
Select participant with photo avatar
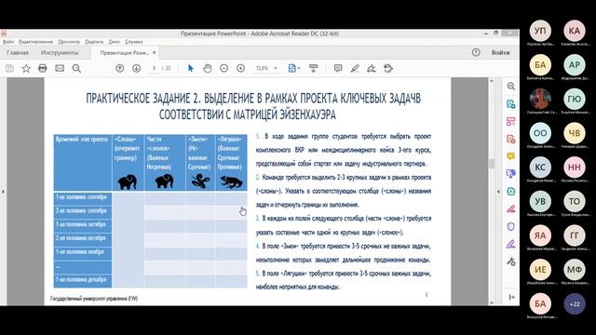click(540, 100)
